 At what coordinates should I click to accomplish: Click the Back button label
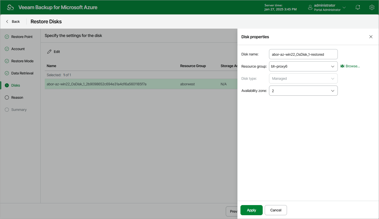click(x=16, y=22)
